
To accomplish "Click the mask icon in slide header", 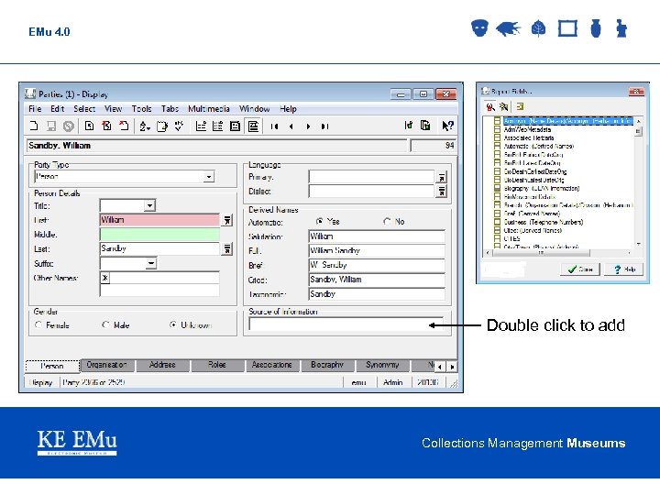I will coord(479,28).
